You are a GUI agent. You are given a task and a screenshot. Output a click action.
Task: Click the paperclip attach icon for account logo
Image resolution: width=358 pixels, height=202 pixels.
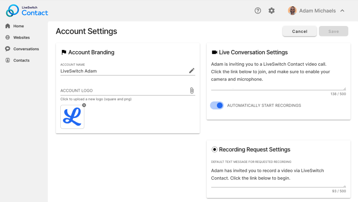click(x=192, y=91)
